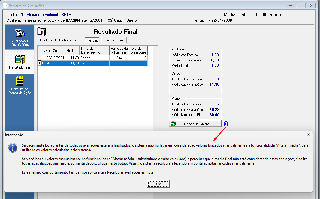
Task: Click the Total de Avaliadores column header
Action: tap(138, 50)
